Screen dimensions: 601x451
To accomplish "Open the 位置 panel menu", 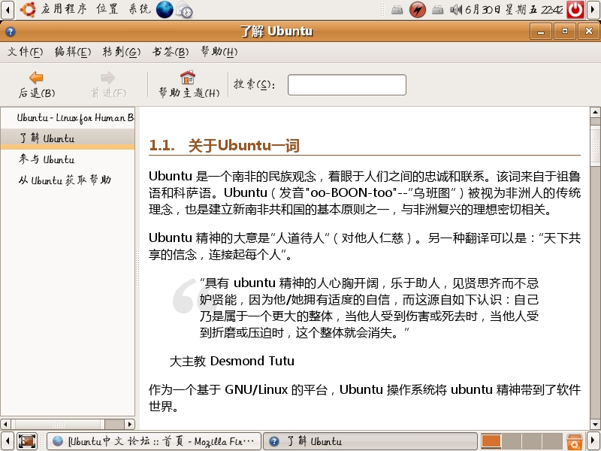I will pyautogui.click(x=107, y=9).
